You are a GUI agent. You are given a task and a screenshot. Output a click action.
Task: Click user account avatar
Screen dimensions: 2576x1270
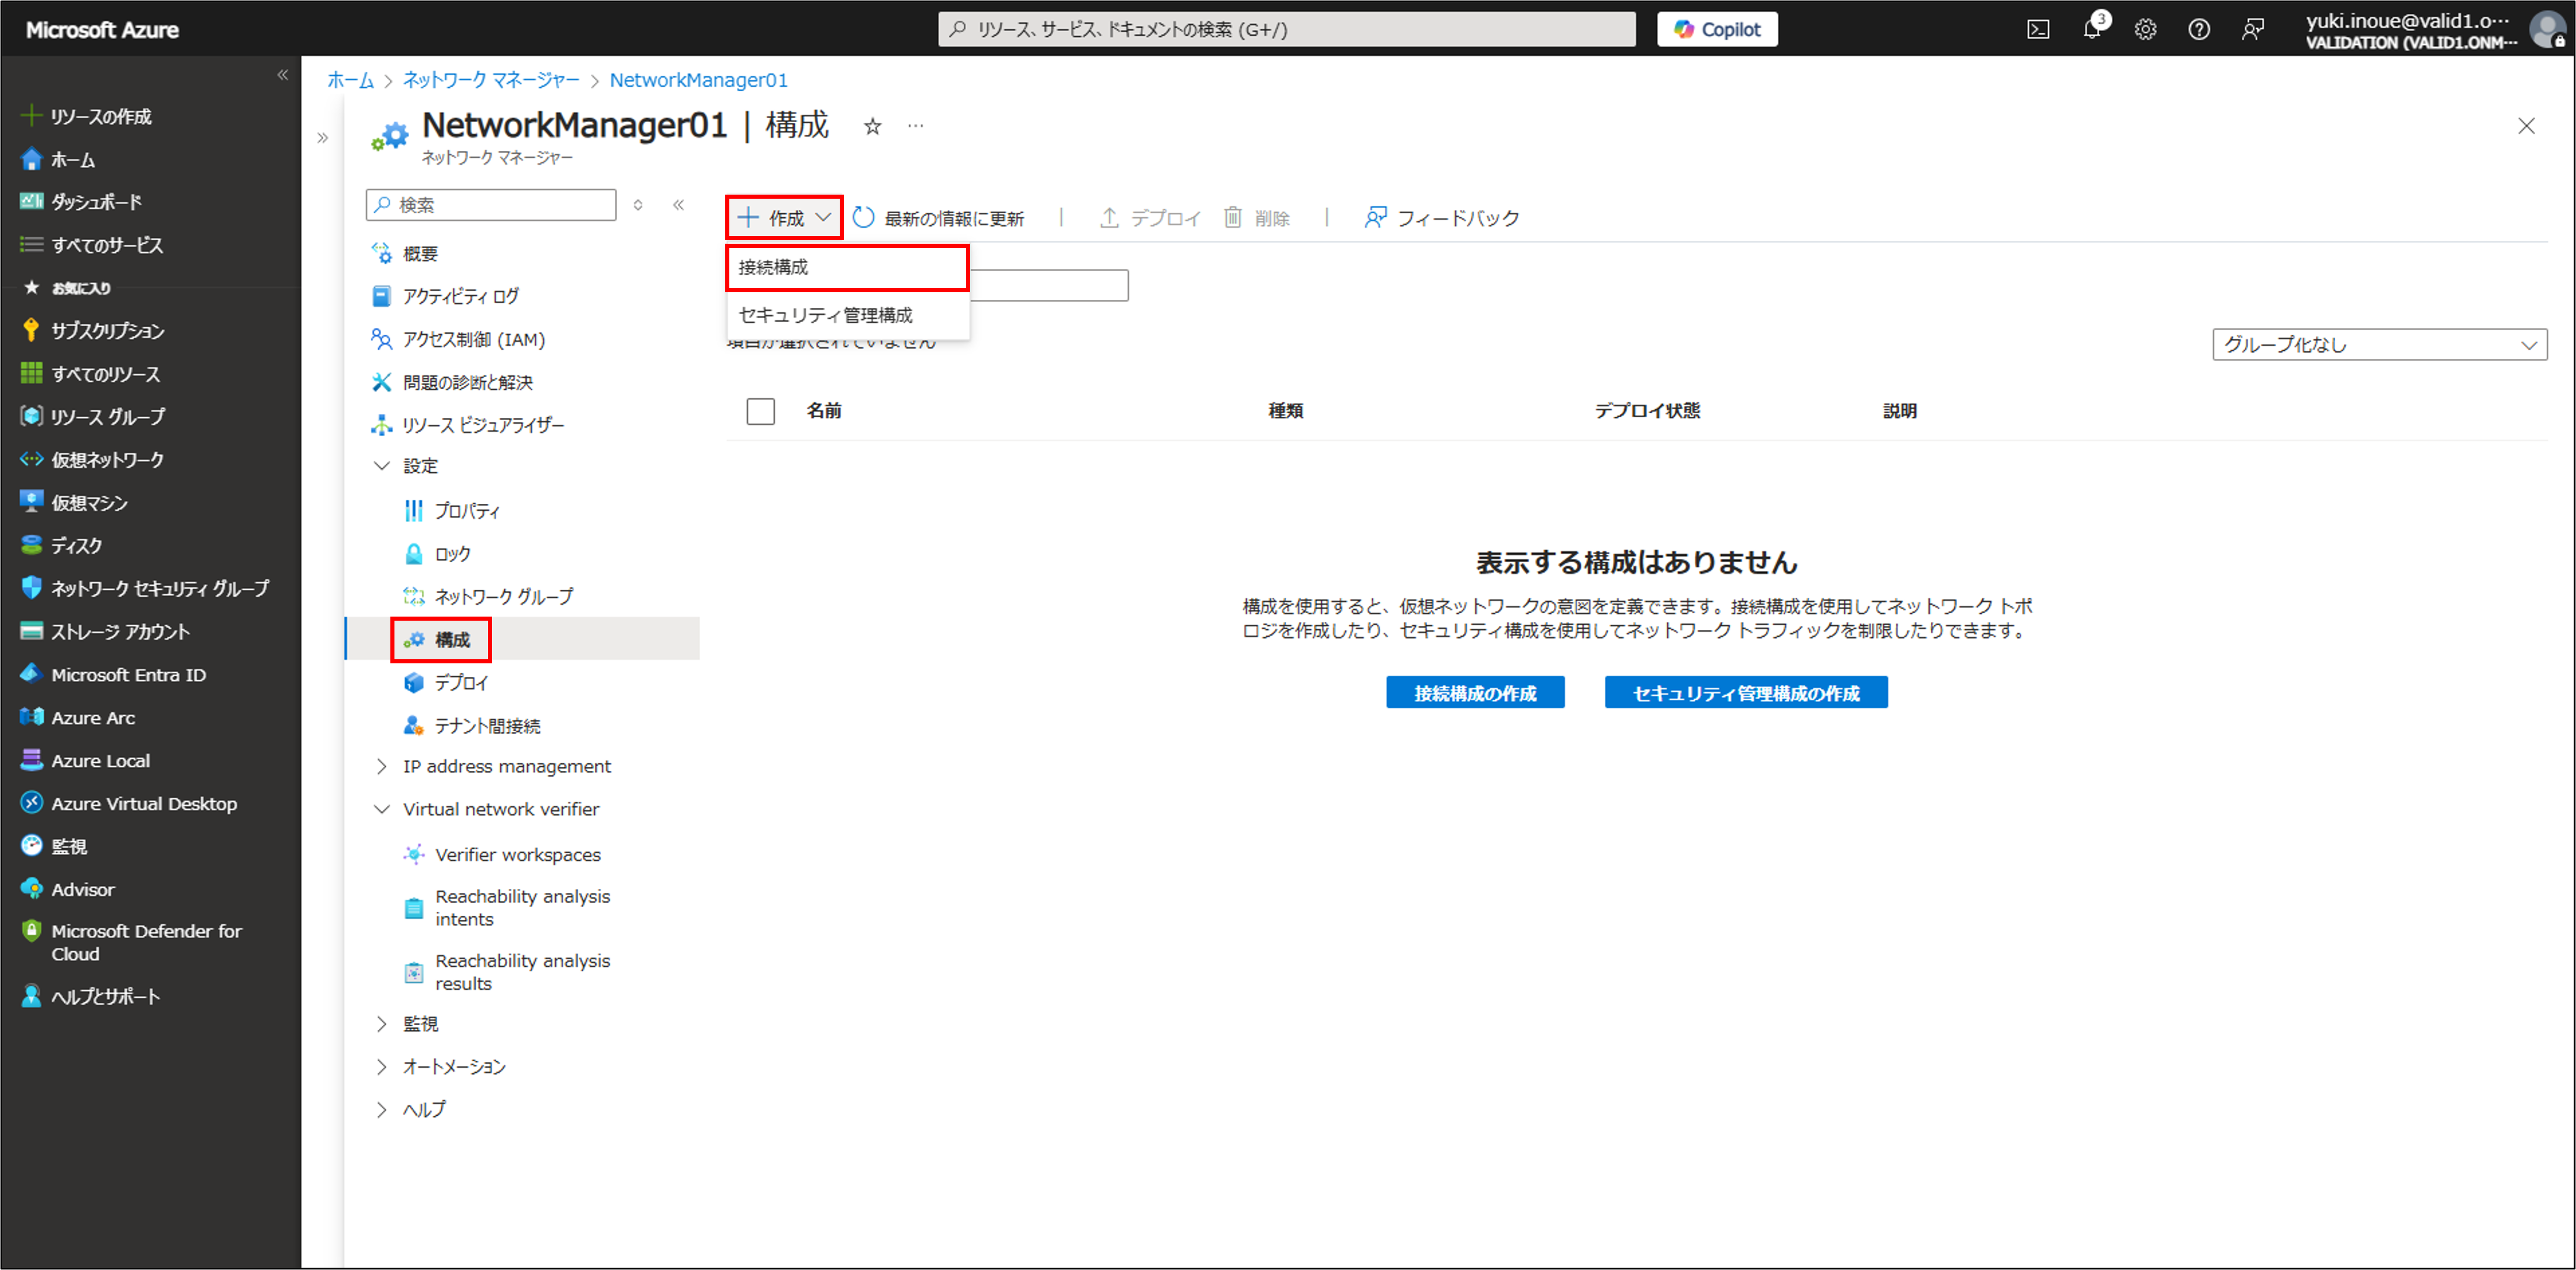[x=2547, y=30]
